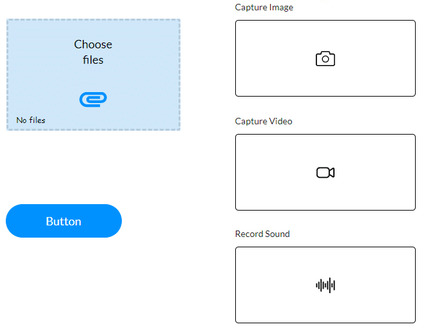Click the "Record Sound" label

[x=262, y=234]
